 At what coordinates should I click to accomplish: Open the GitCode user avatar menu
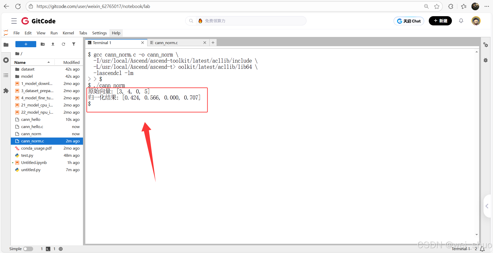click(x=476, y=21)
